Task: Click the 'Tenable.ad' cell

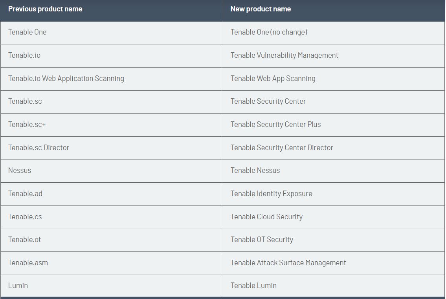Action: point(112,194)
